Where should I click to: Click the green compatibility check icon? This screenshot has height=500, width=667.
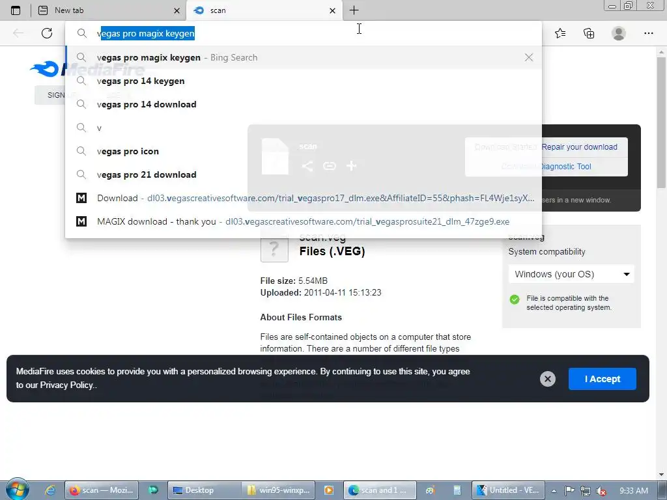pos(515,299)
